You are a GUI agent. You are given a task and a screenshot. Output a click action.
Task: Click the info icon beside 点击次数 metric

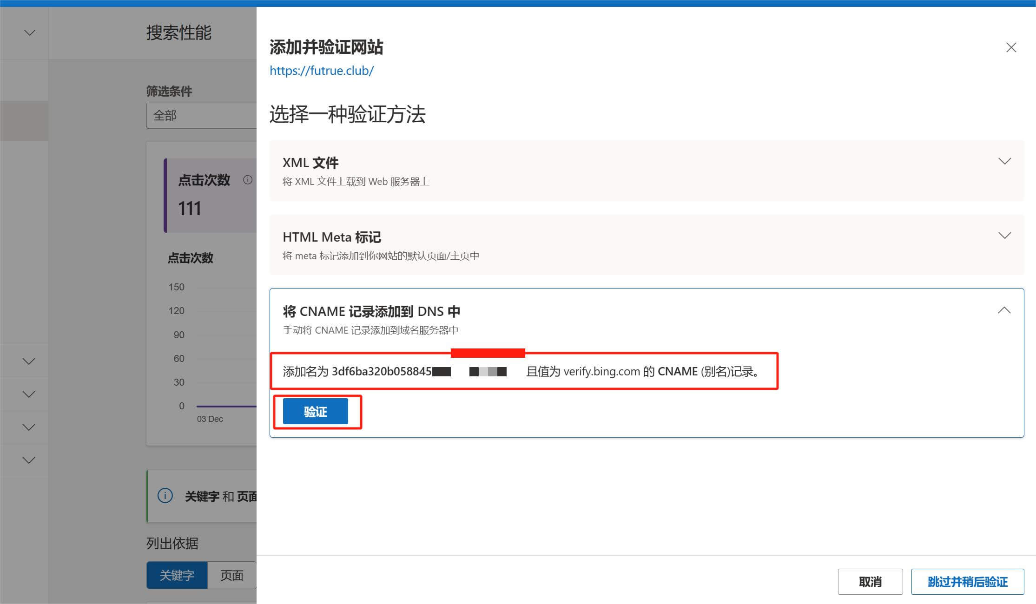click(x=248, y=180)
